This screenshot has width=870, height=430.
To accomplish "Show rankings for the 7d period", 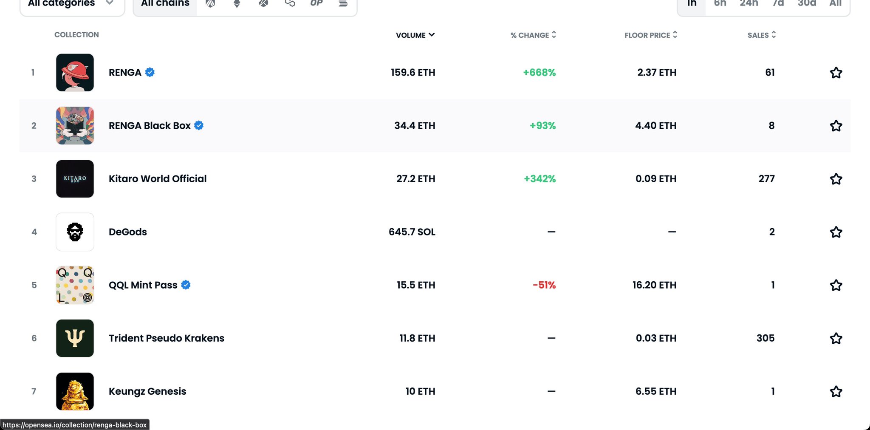I will pyautogui.click(x=778, y=4).
